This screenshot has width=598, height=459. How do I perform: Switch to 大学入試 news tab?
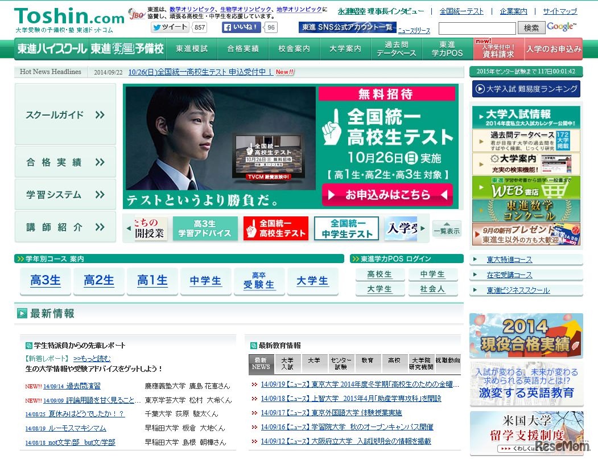(287, 363)
